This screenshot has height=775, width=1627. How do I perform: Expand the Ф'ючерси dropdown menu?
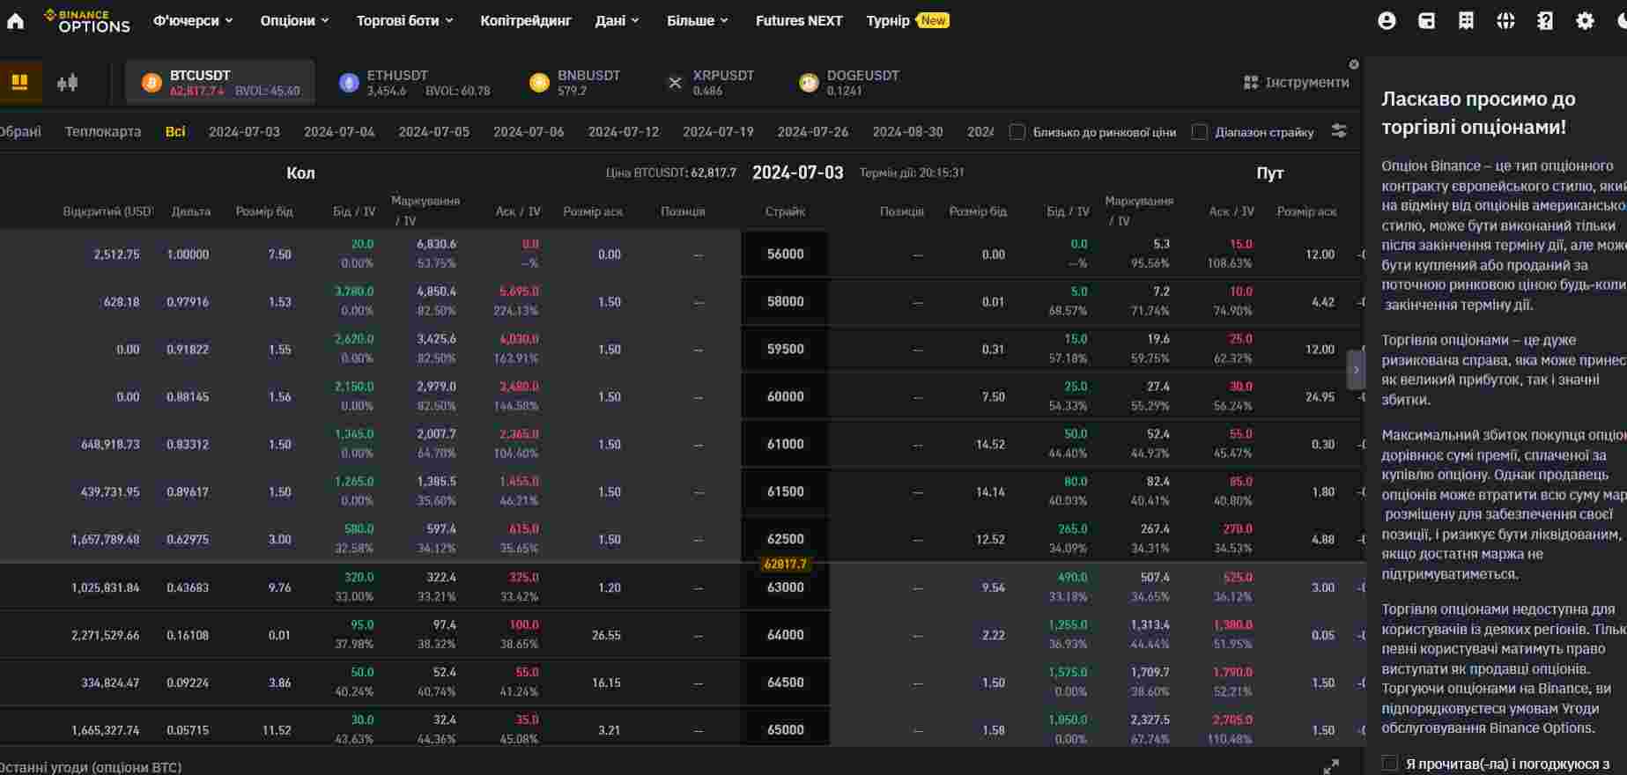tap(194, 20)
